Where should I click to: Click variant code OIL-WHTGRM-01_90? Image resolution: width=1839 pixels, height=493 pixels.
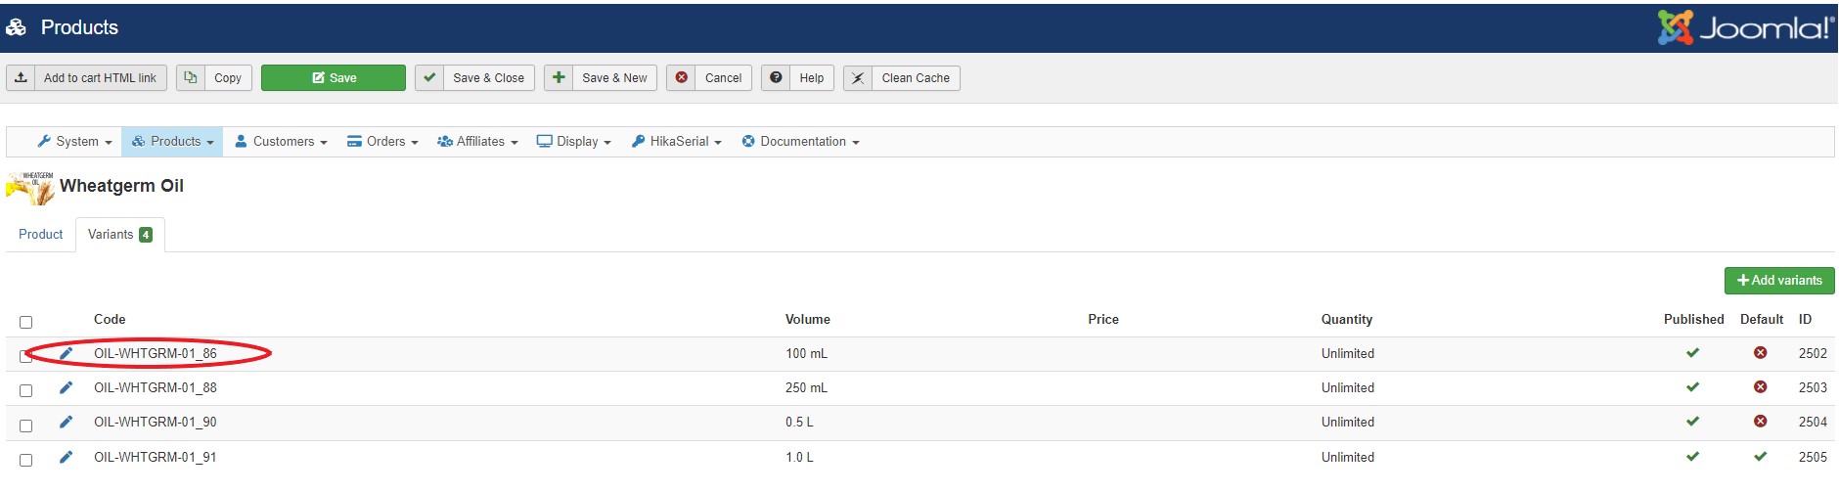click(156, 422)
